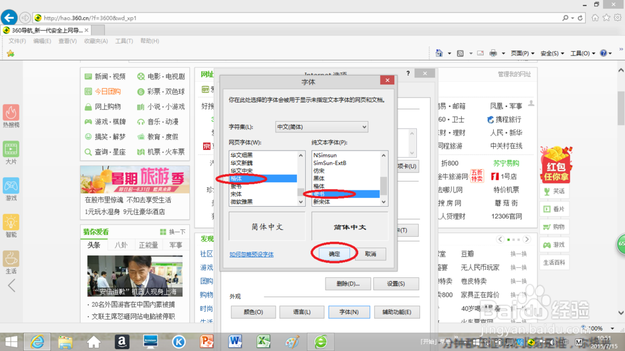Click the Print icon in command bar
Image resolution: width=625 pixels, height=351 pixels.
click(x=493, y=53)
